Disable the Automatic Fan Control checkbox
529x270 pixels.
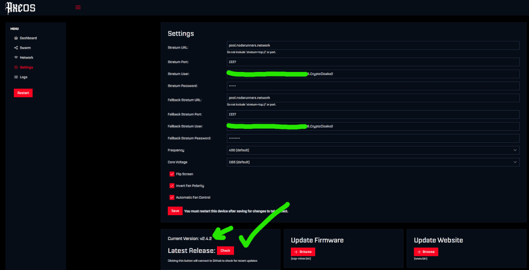[x=172, y=198]
